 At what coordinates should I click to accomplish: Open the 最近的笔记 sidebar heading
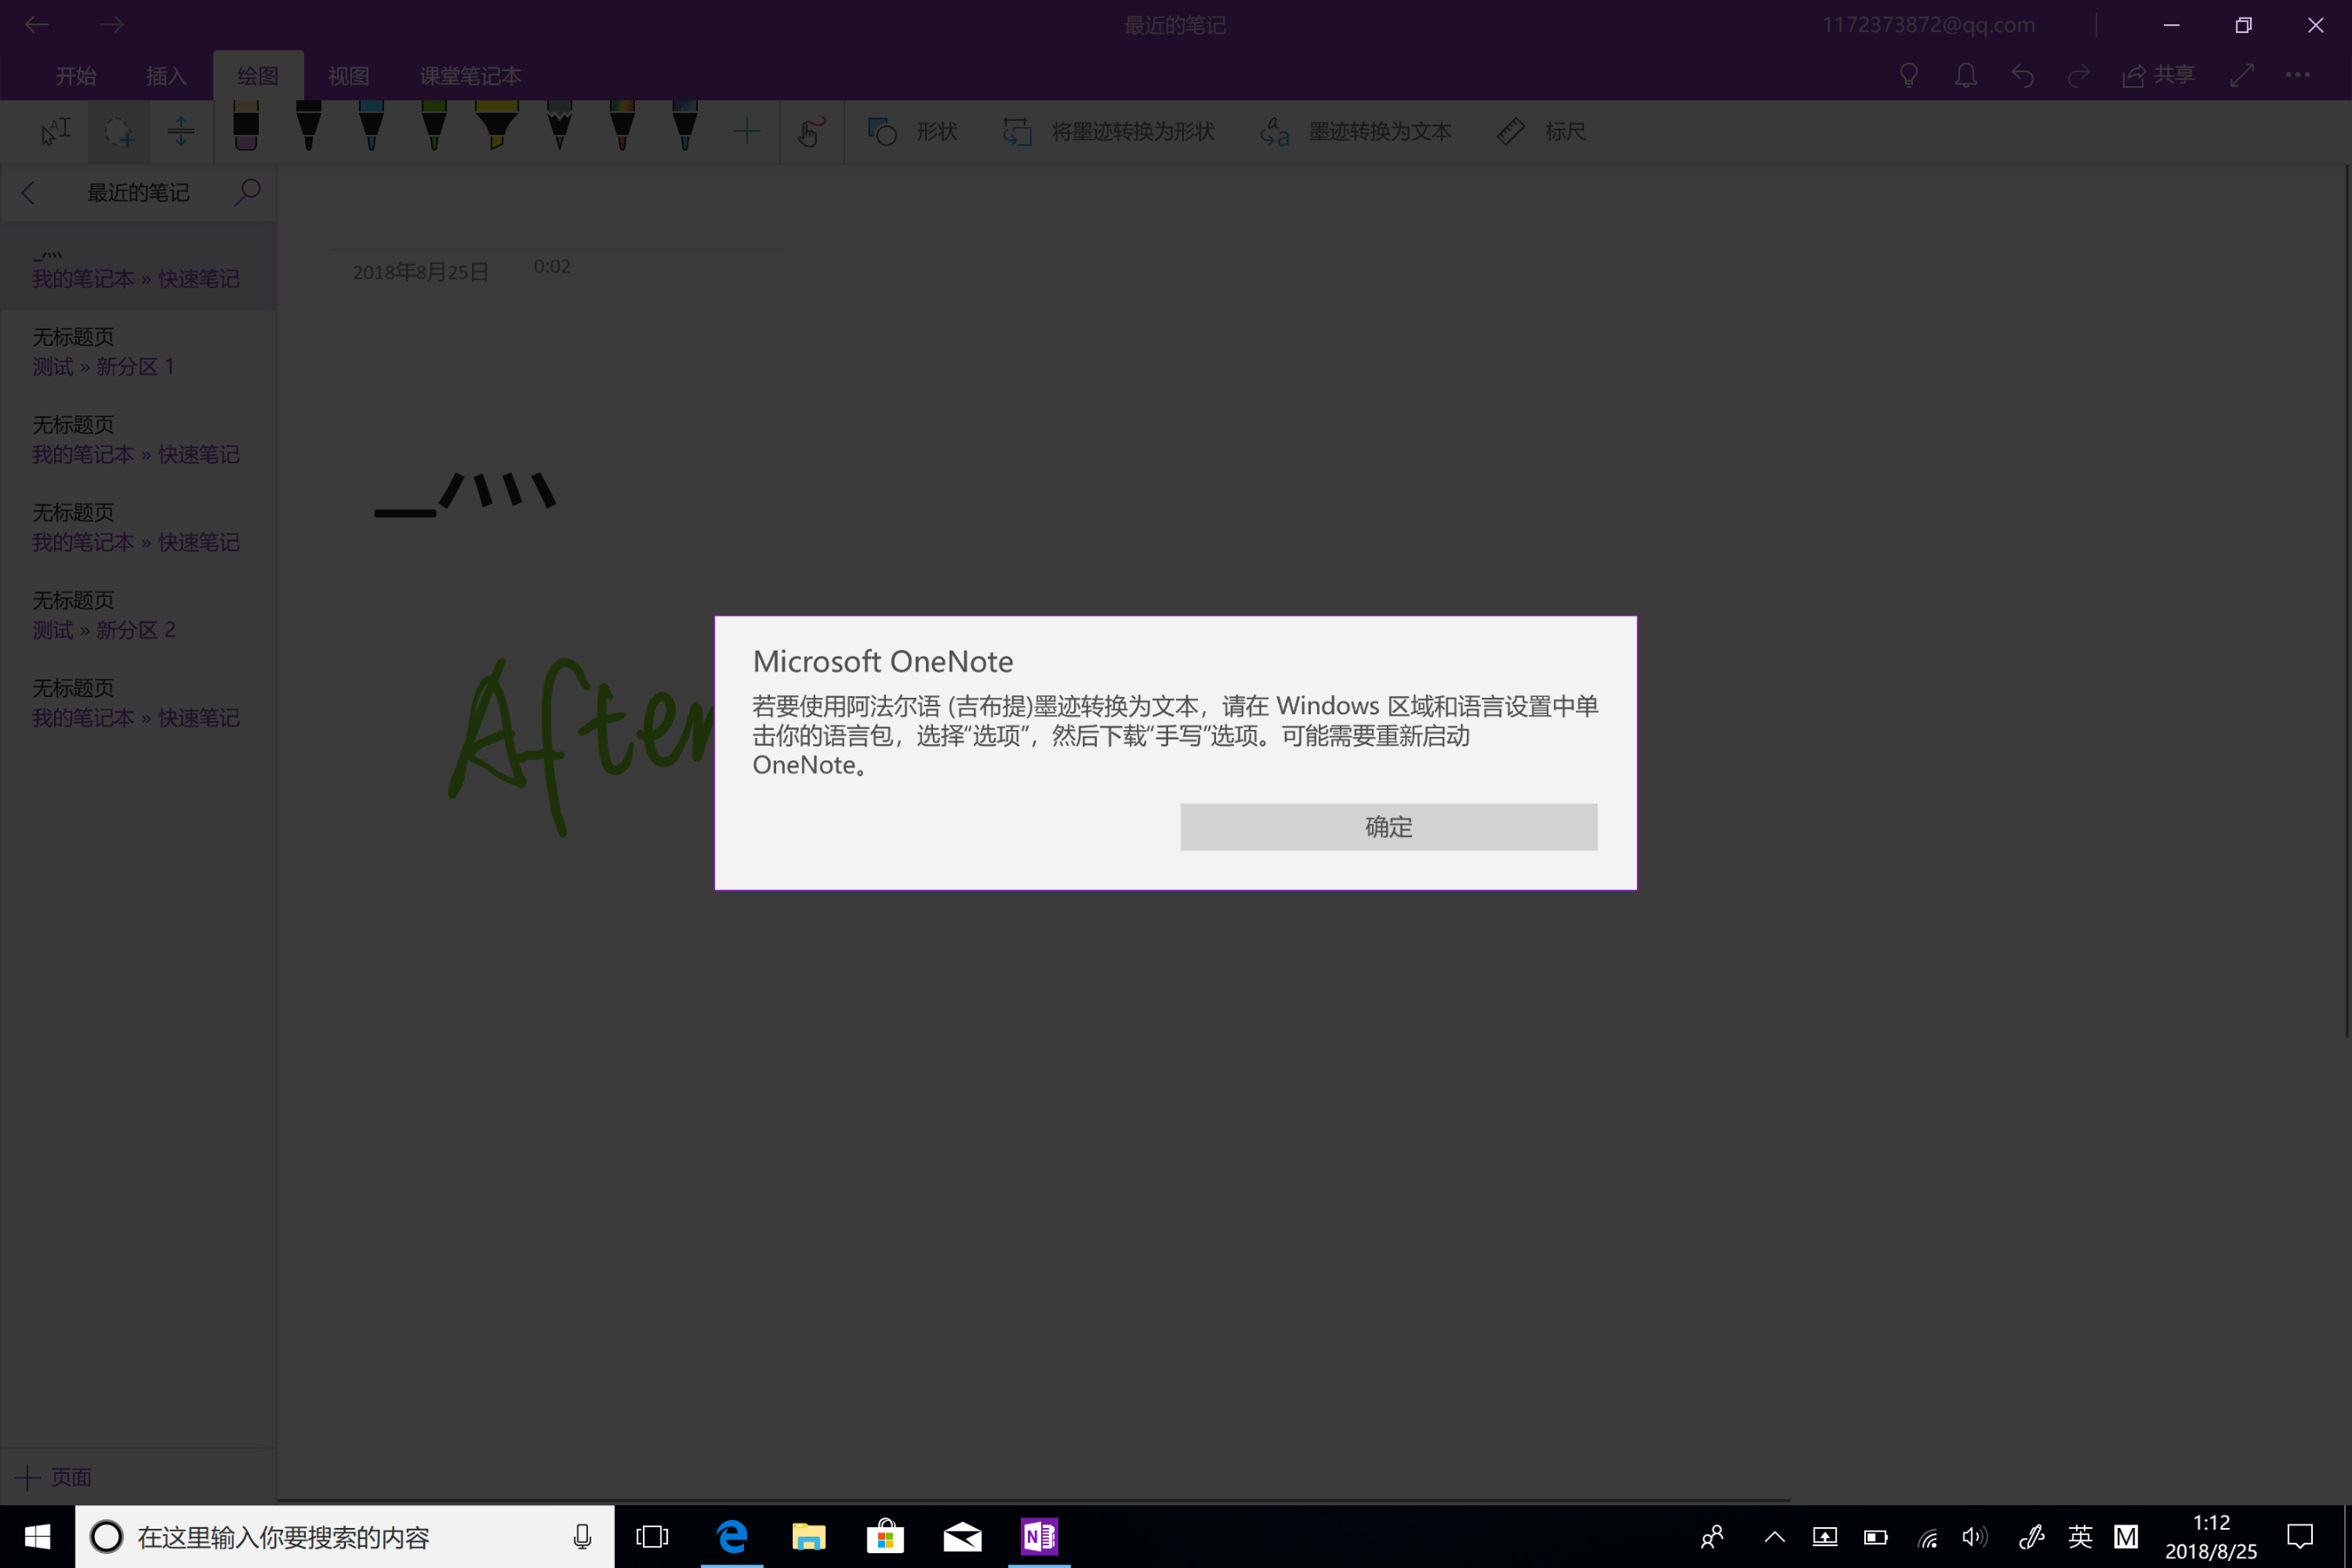pyautogui.click(x=138, y=193)
